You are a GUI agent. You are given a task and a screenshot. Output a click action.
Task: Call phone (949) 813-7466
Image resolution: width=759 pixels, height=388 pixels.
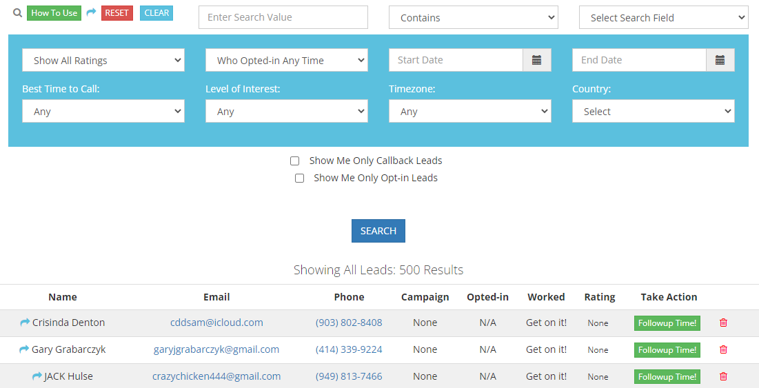(349, 376)
